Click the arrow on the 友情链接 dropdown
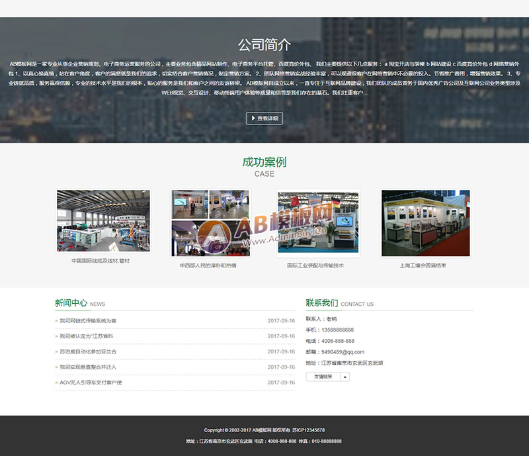The image size is (529, 456). [x=345, y=377]
